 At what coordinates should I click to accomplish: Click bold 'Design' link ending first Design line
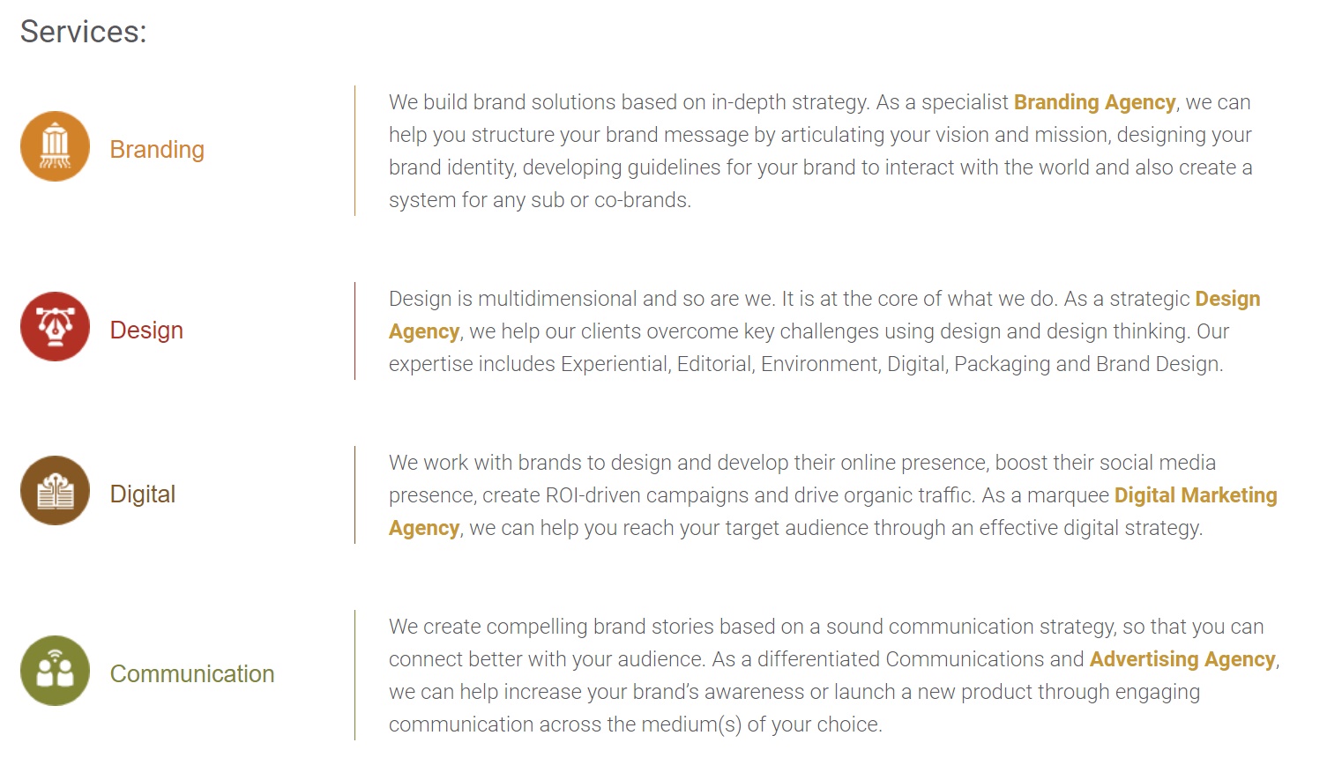[x=1227, y=299]
